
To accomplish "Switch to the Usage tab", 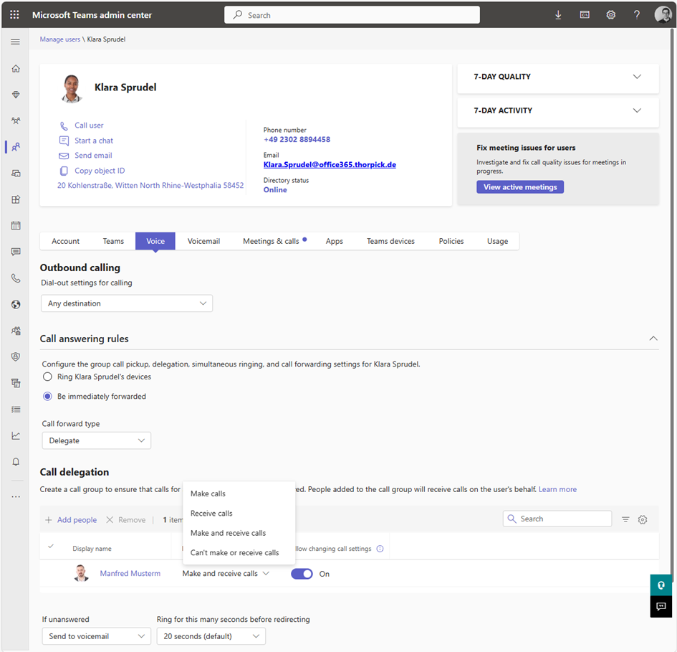I will point(497,241).
